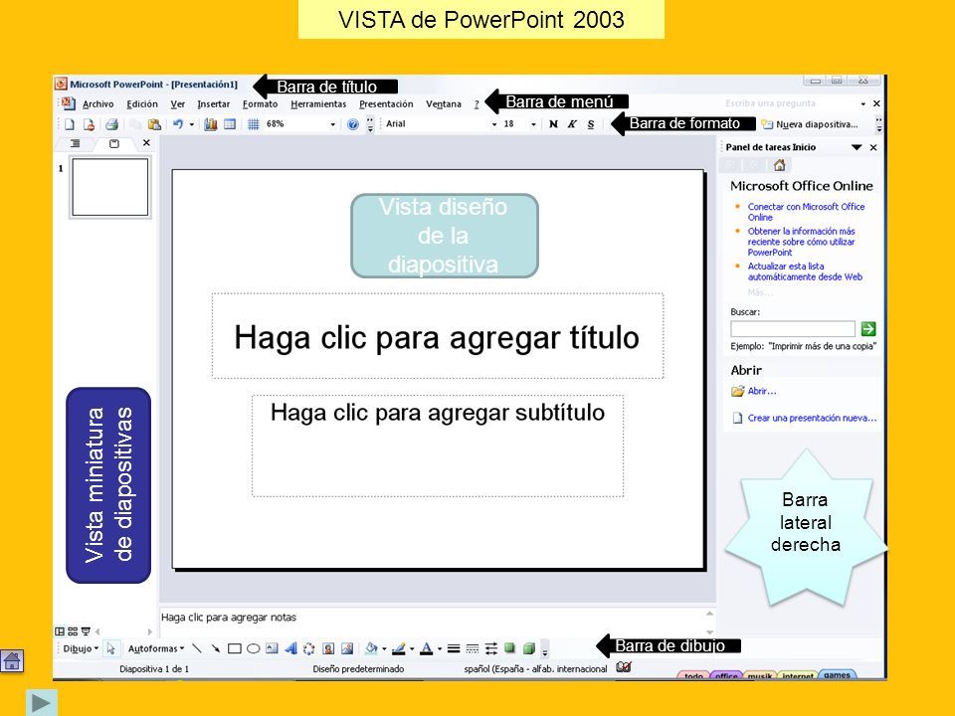Insert a diagram or organization chart
This screenshot has width=955, height=716.
(x=308, y=649)
